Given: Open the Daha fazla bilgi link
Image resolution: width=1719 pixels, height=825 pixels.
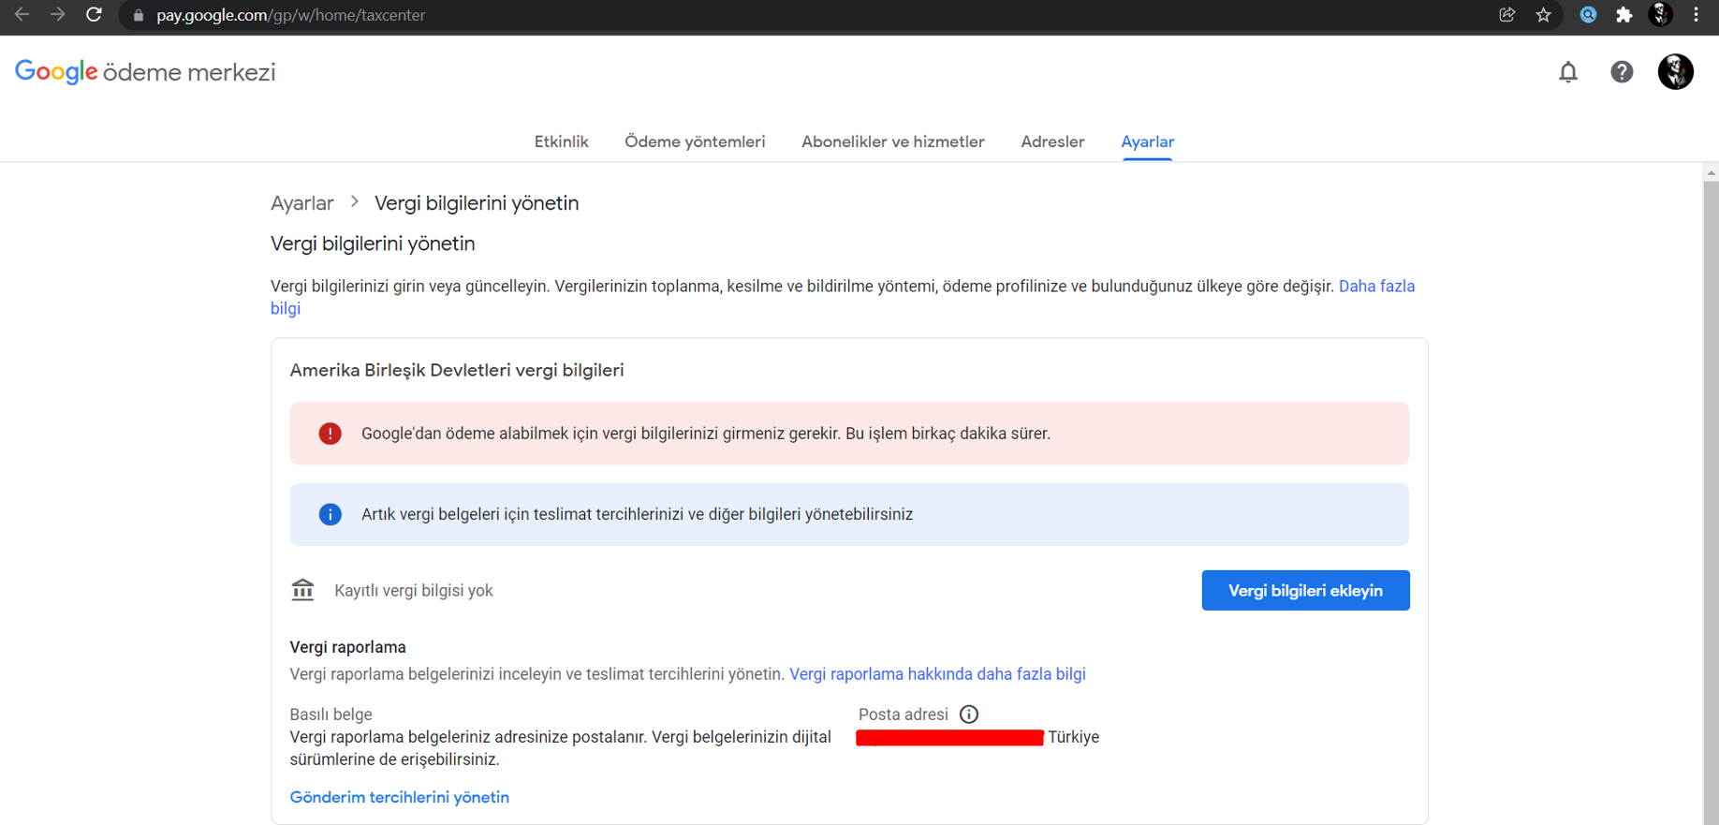Looking at the screenshot, I should 1376,287.
